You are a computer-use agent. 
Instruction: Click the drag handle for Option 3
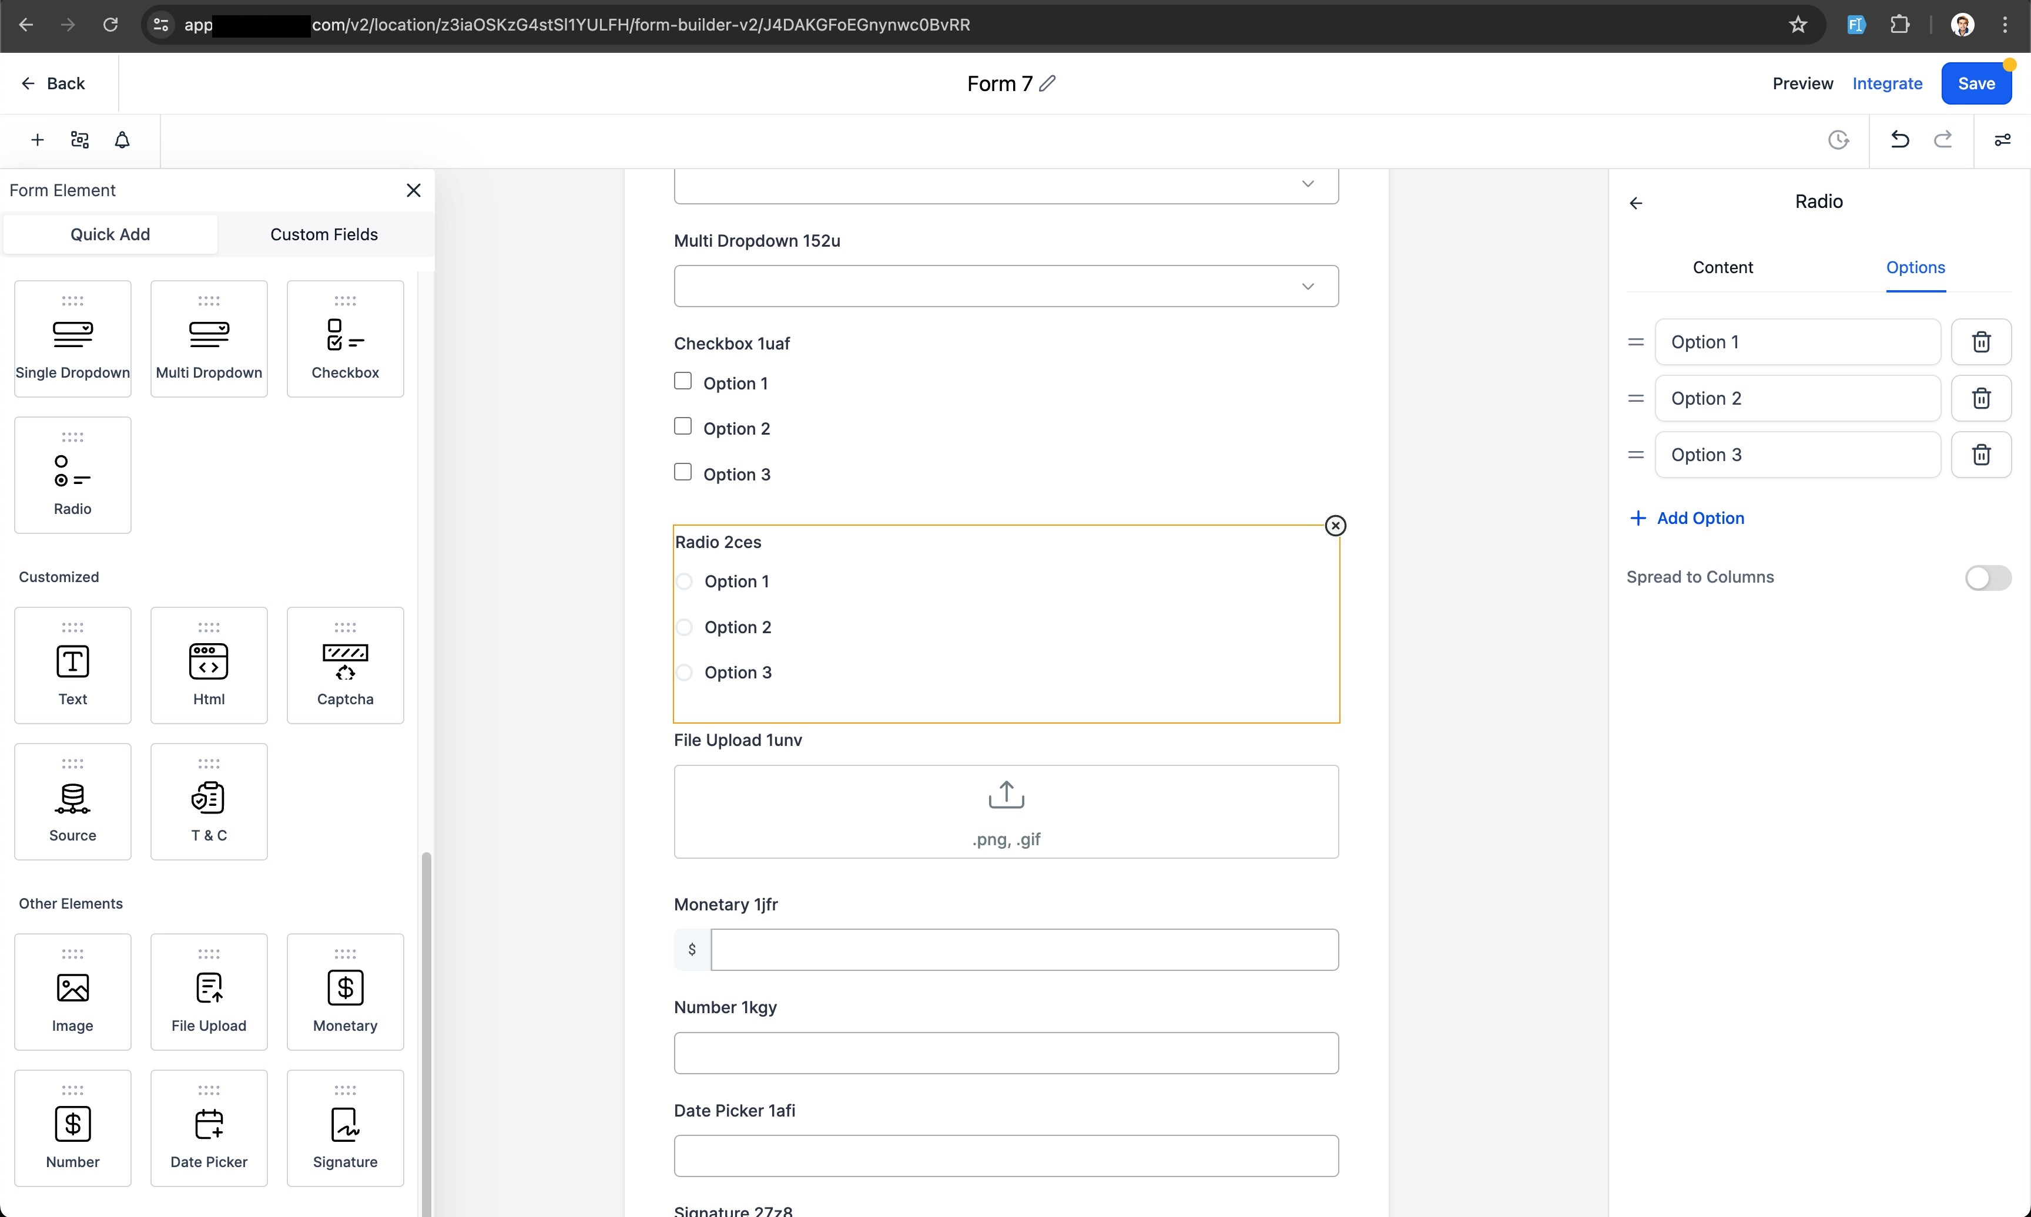click(1635, 455)
